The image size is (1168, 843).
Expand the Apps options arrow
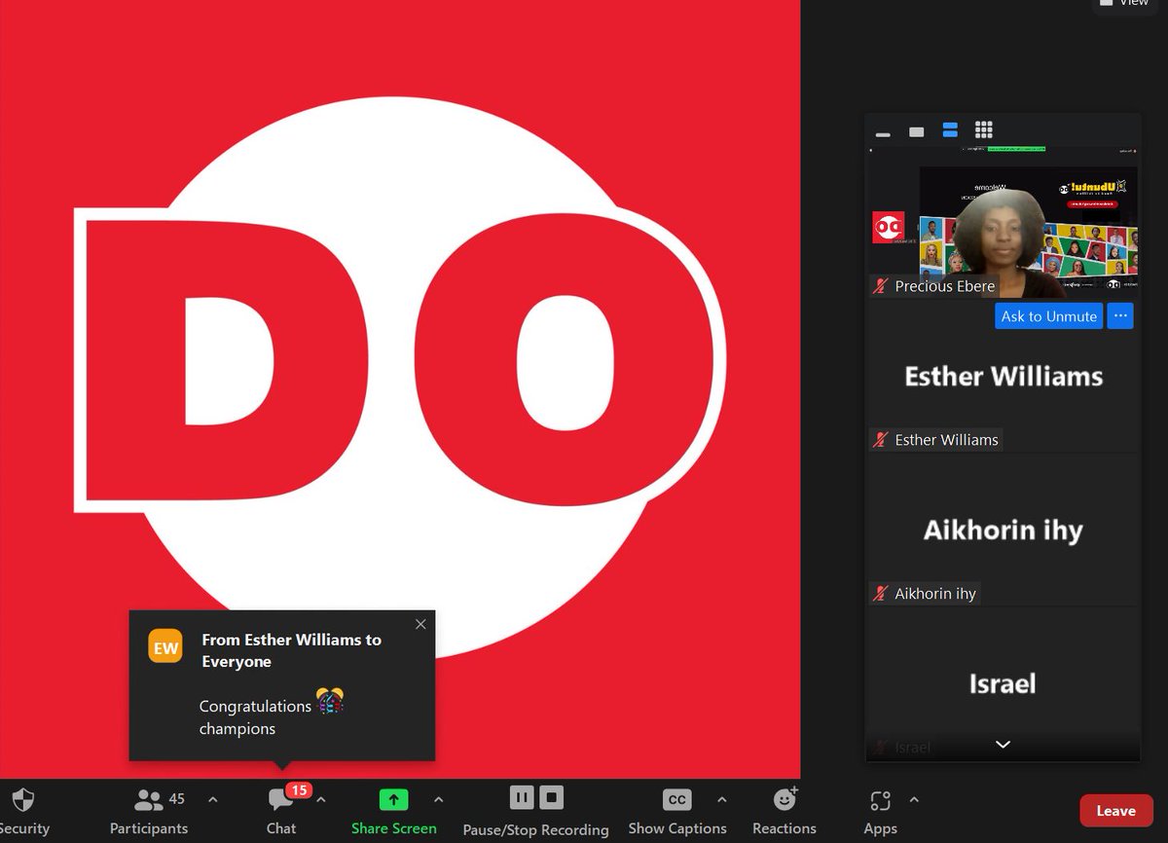[x=913, y=800]
